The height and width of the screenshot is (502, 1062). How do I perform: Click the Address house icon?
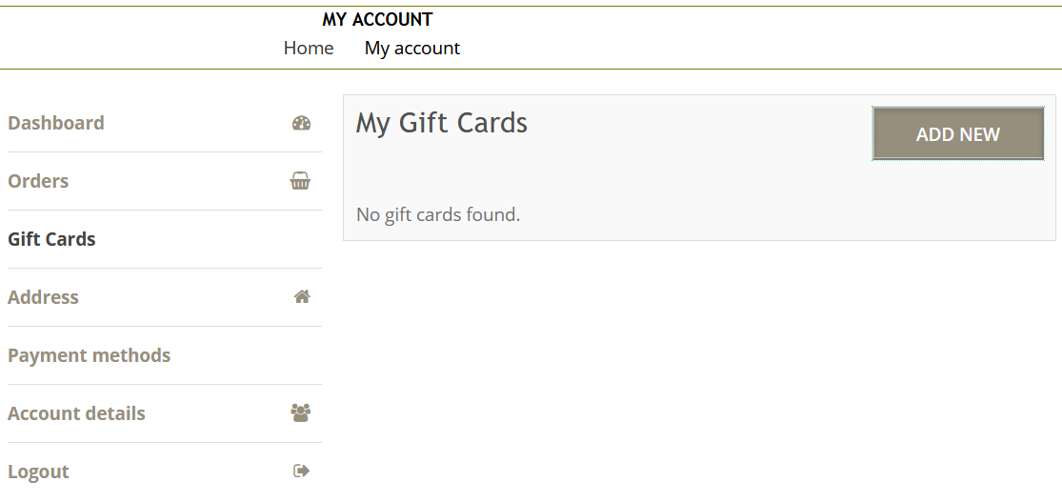(302, 297)
